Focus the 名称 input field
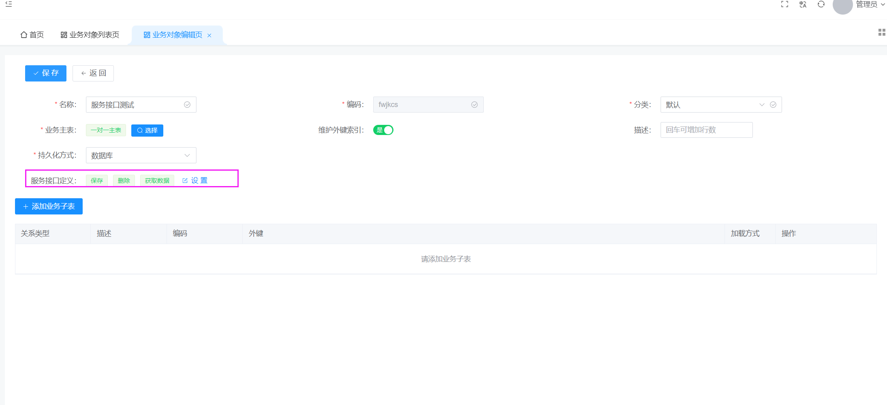Screen dimensions: 887x405 click(141, 105)
